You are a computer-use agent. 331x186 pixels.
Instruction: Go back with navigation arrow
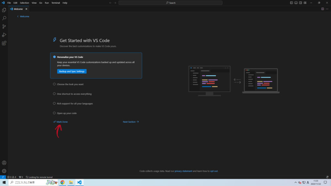coord(111,3)
